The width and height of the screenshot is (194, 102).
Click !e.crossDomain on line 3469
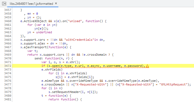pos(94,55)
